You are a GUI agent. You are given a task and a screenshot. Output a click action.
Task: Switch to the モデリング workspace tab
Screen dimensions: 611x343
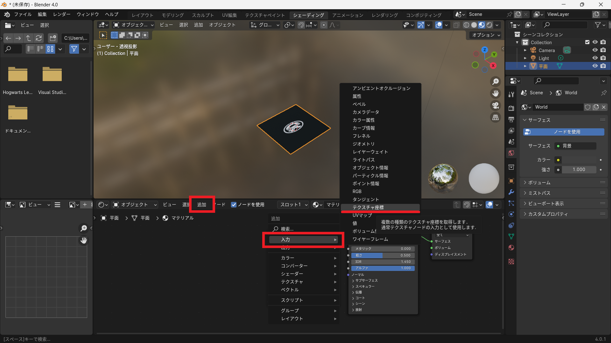tap(172, 15)
